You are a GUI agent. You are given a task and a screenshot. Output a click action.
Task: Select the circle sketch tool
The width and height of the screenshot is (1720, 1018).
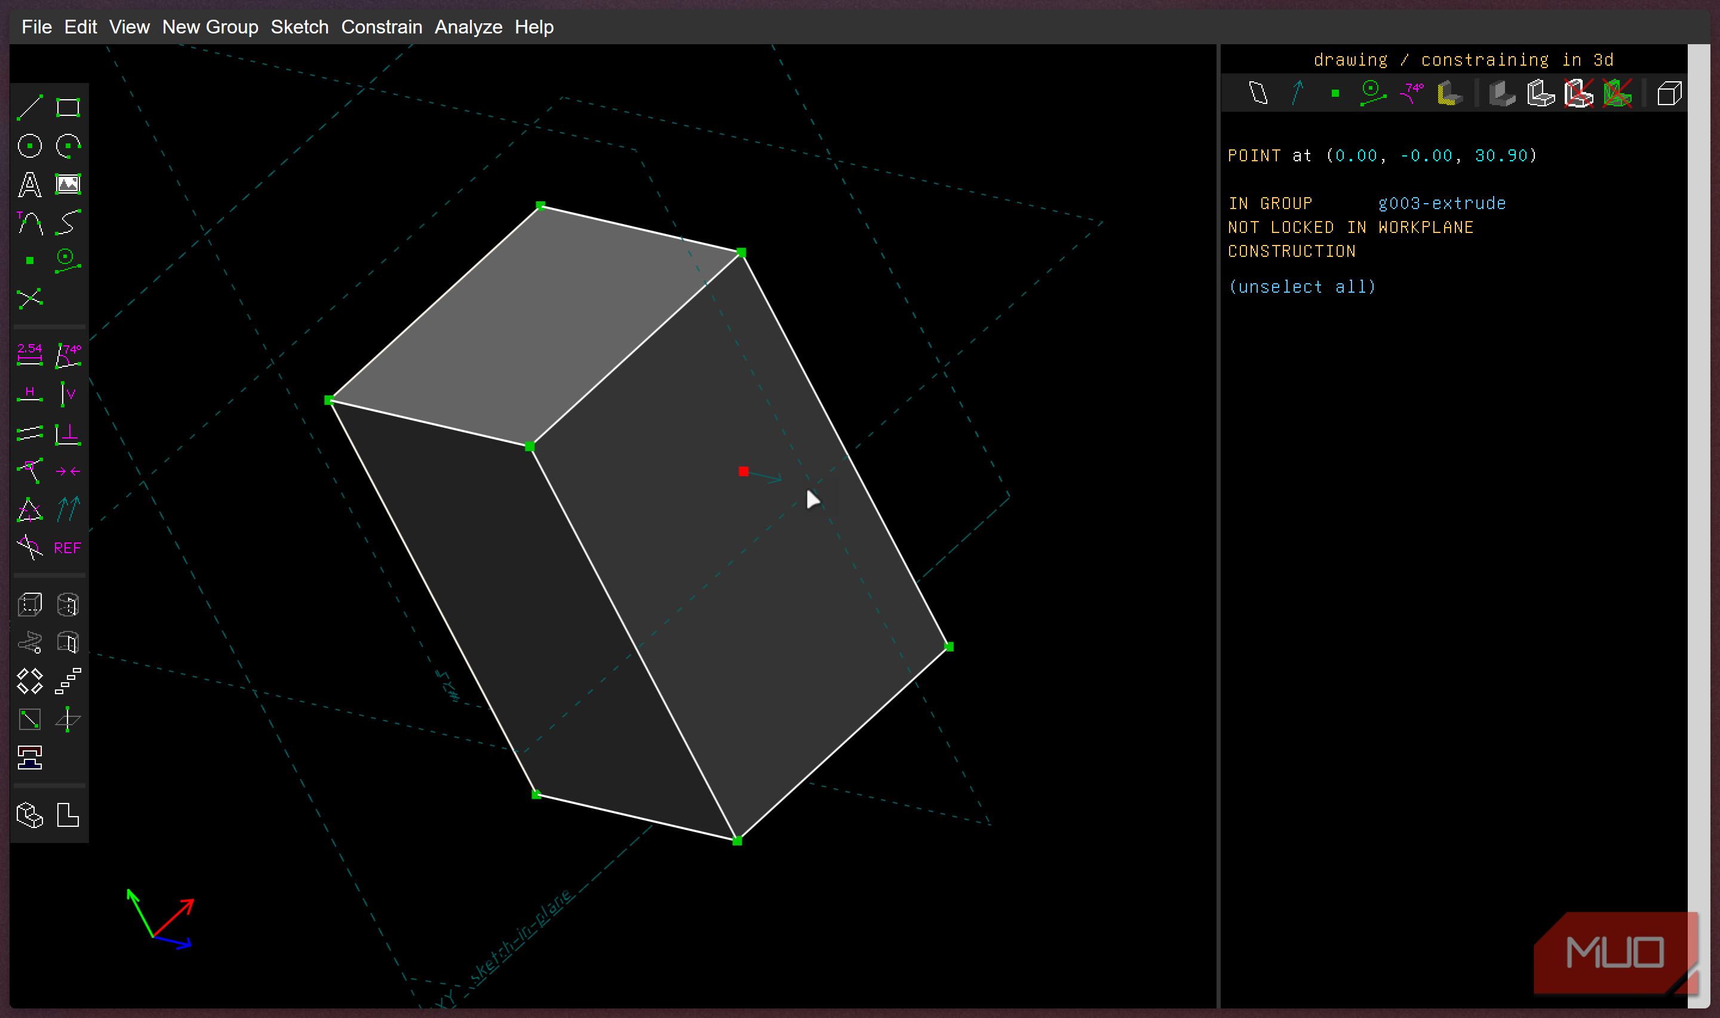point(29,145)
